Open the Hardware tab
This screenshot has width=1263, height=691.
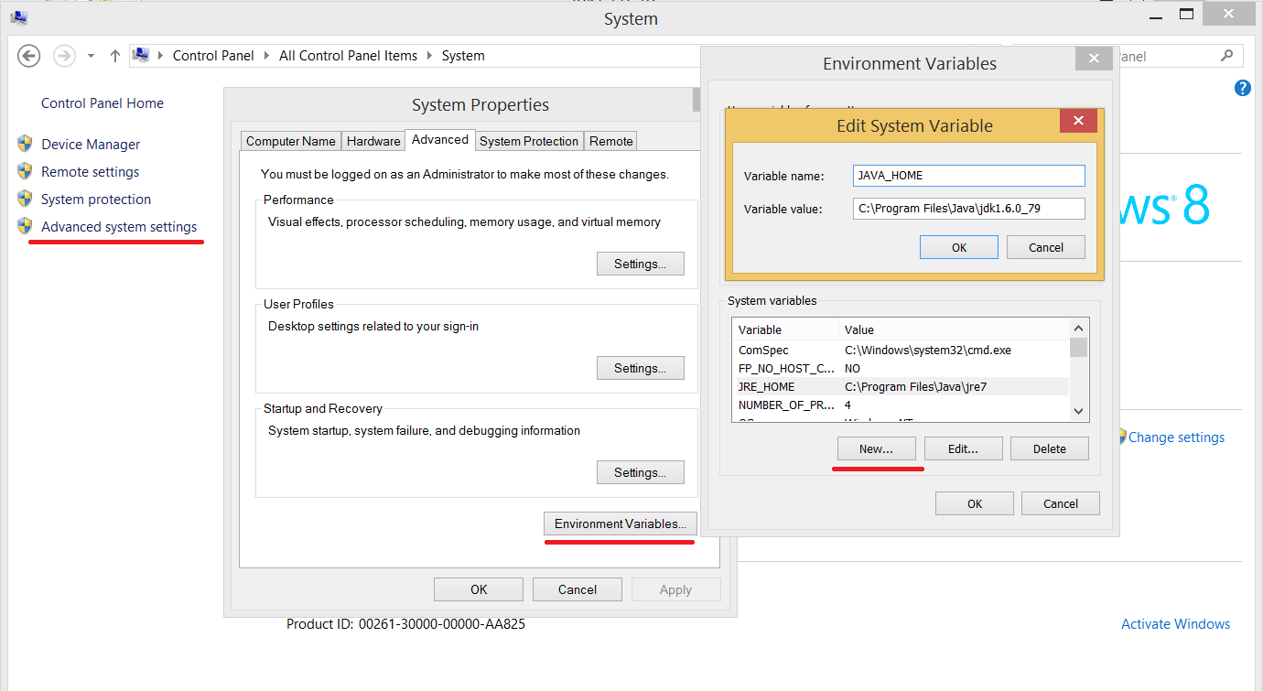(x=373, y=141)
